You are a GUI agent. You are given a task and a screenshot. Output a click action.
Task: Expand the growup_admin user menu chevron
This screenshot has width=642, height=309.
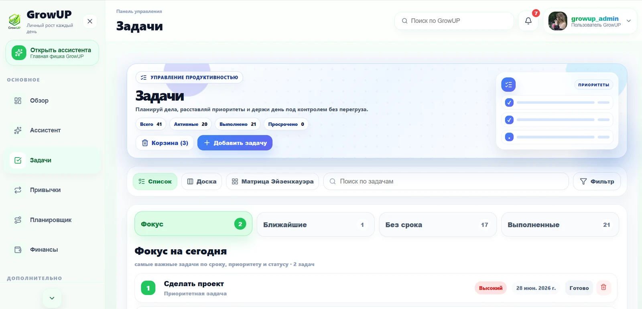[629, 21]
